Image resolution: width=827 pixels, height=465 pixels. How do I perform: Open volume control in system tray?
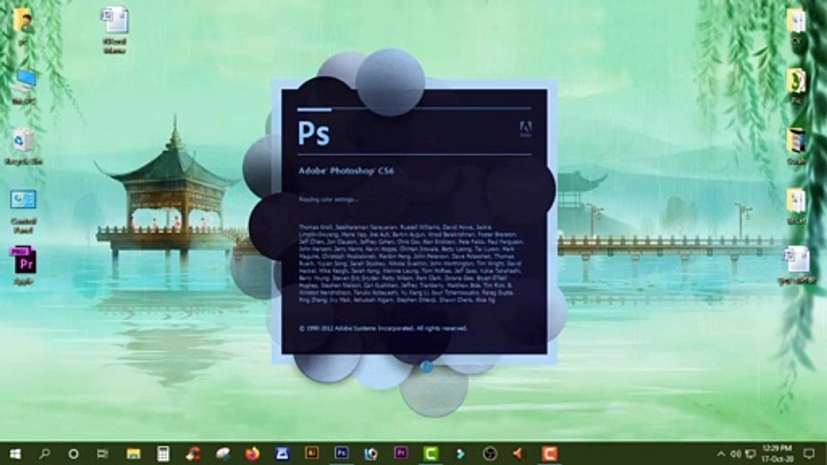[735, 454]
